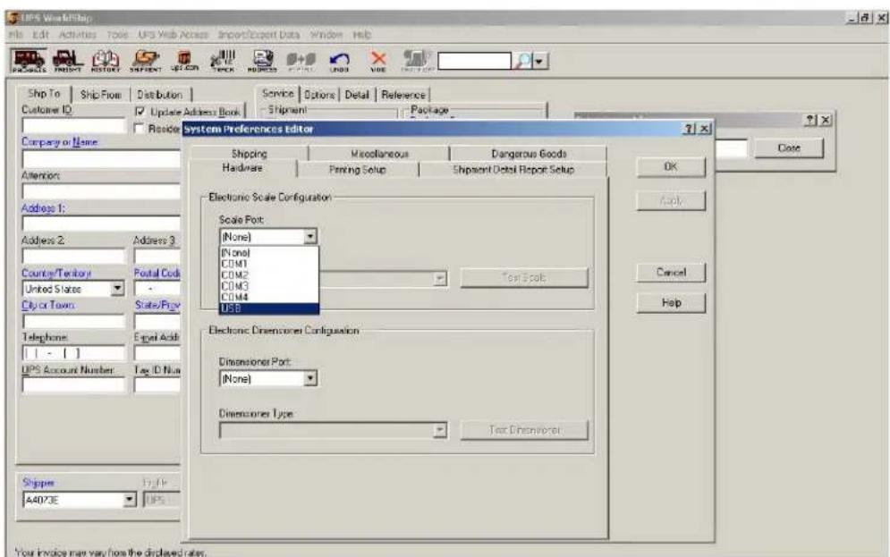
Task: Open the UPS Web Access menu
Action: (174, 35)
